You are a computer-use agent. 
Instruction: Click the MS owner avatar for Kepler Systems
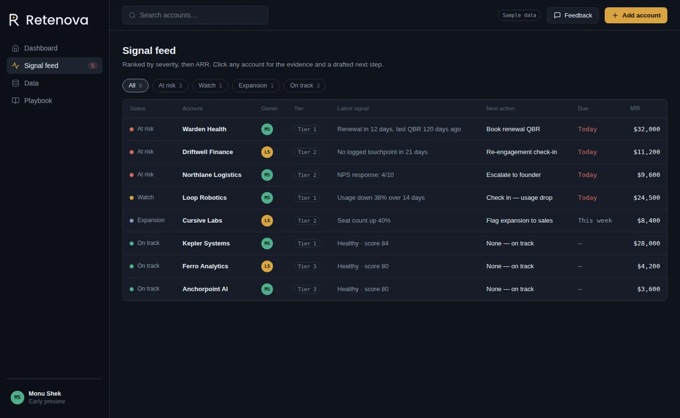[267, 244]
